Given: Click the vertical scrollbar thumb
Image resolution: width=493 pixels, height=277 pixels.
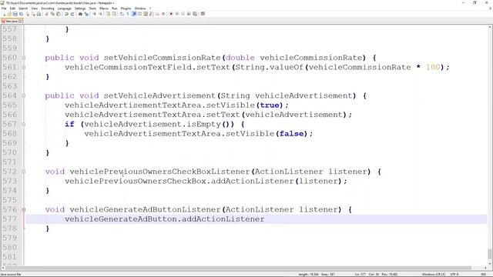Looking at the screenshot, I should pyautogui.click(x=490, y=254).
